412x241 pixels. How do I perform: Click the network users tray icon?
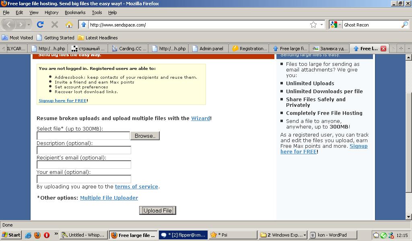click(391, 235)
